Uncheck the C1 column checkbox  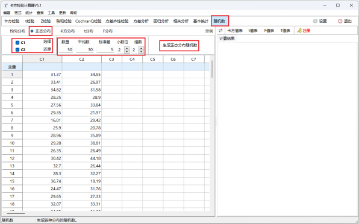tap(17, 43)
